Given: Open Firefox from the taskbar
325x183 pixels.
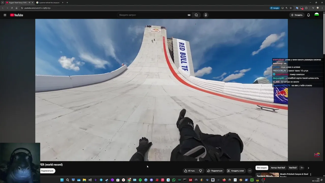Looking at the screenshot, I should coord(224,180).
